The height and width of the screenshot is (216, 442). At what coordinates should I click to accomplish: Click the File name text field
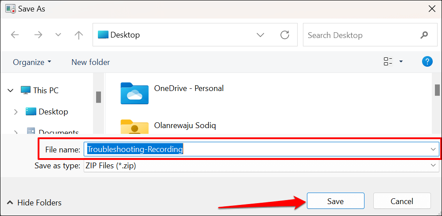click(x=257, y=149)
